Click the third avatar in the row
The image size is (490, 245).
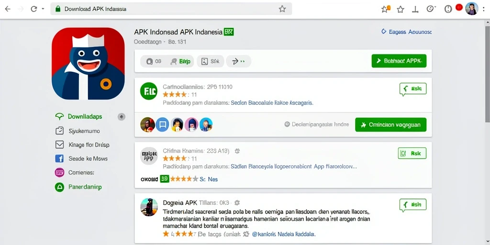click(x=177, y=125)
